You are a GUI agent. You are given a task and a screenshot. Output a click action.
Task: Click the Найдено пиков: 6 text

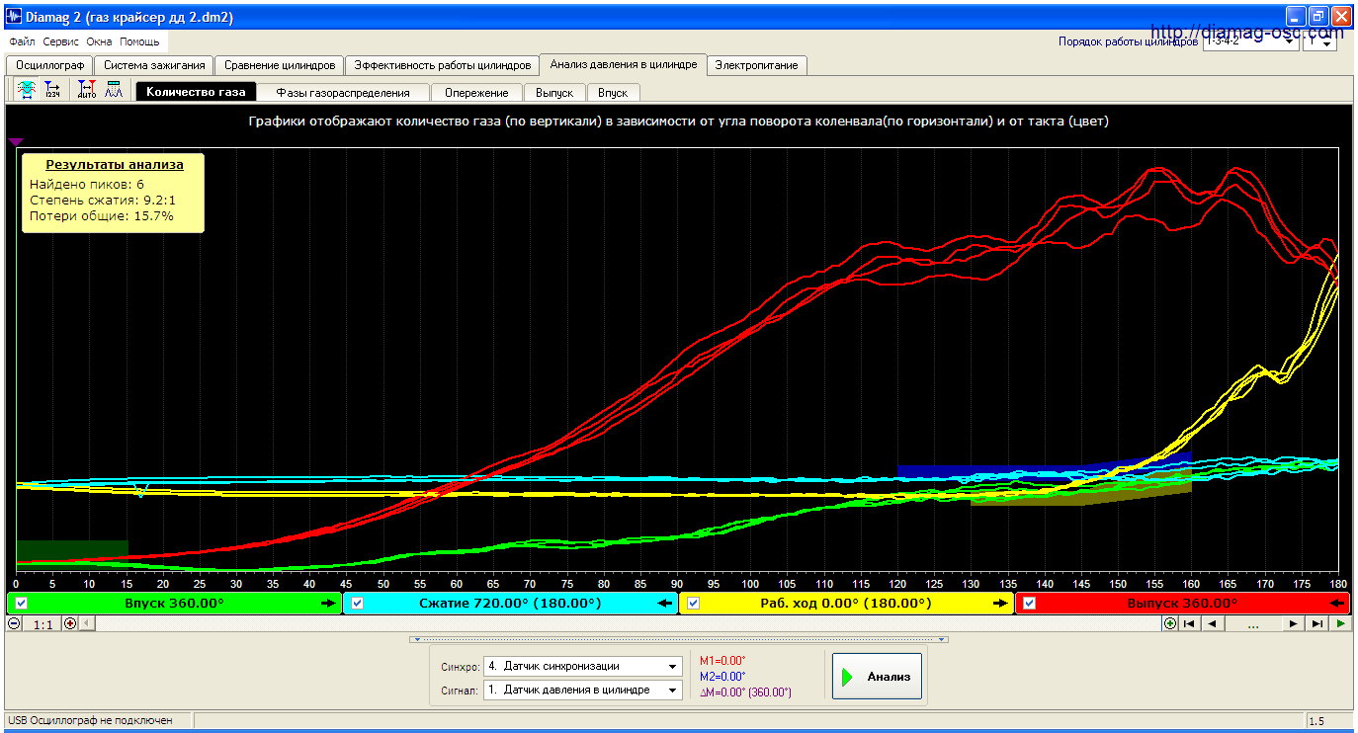click(87, 184)
